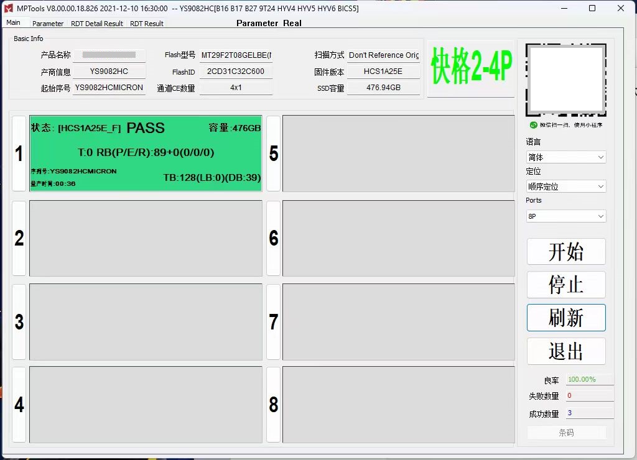Open the RDT Result tab

[147, 24]
